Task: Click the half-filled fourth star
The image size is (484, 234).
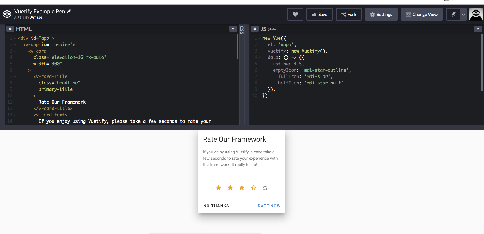Action: coord(253,188)
